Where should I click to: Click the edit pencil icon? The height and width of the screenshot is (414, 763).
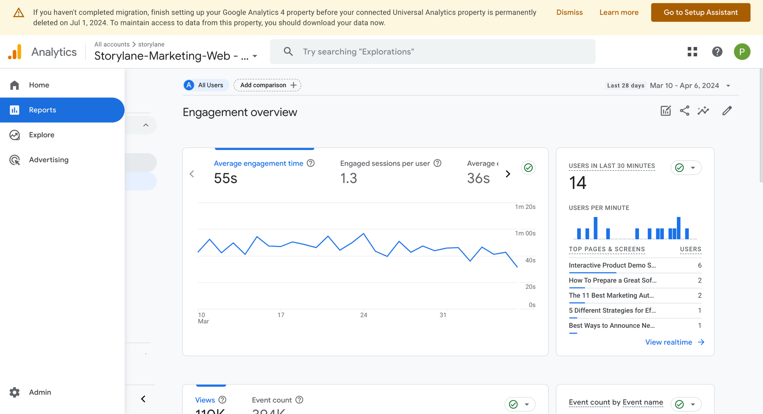[727, 111]
